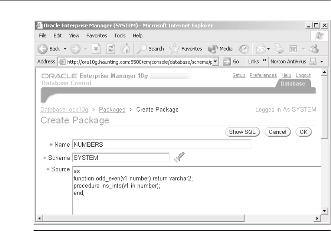The height and width of the screenshot is (231, 331).
Task: Click inside the Source text area
Action: click(197, 190)
